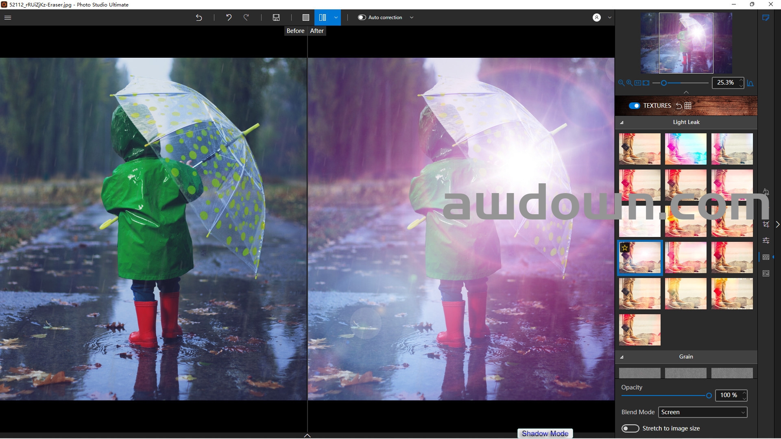The image size is (781, 439).
Task: Click the hamburger menu icon
Action: 8,17
